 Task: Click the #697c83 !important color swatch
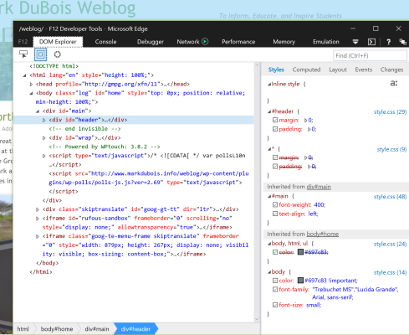[x=300, y=281]
